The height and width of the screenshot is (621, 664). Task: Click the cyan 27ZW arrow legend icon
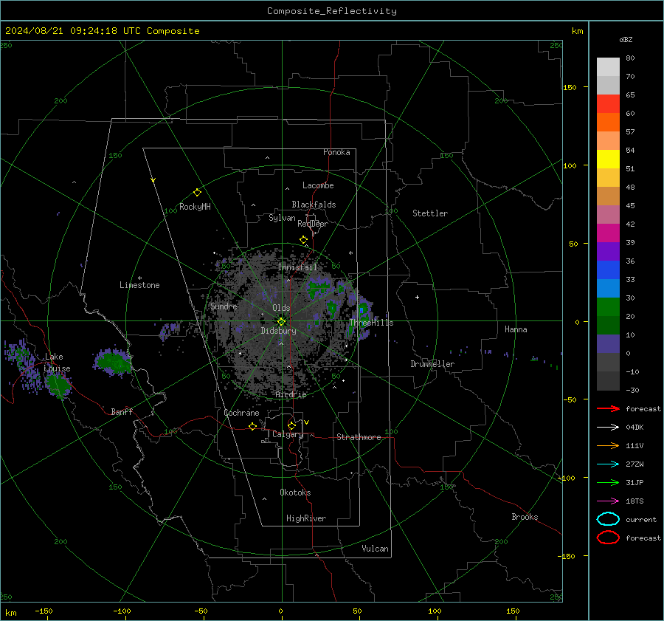tap(608, 464)
